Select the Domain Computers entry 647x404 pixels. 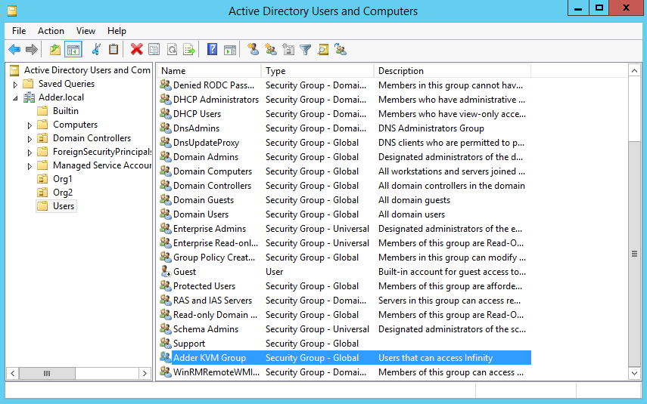click(x=213, y=171)
